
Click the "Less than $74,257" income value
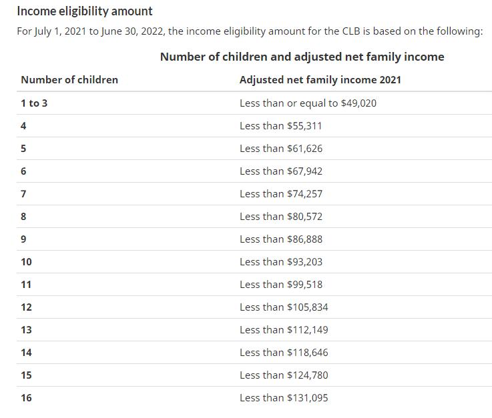click(281, 194)
